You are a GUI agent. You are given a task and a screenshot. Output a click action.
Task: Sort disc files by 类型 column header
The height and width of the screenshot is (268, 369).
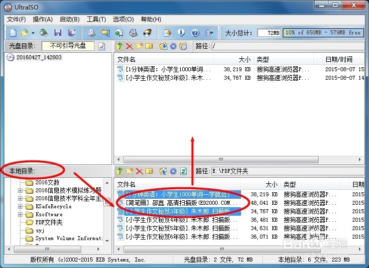[x=283, y=59]
